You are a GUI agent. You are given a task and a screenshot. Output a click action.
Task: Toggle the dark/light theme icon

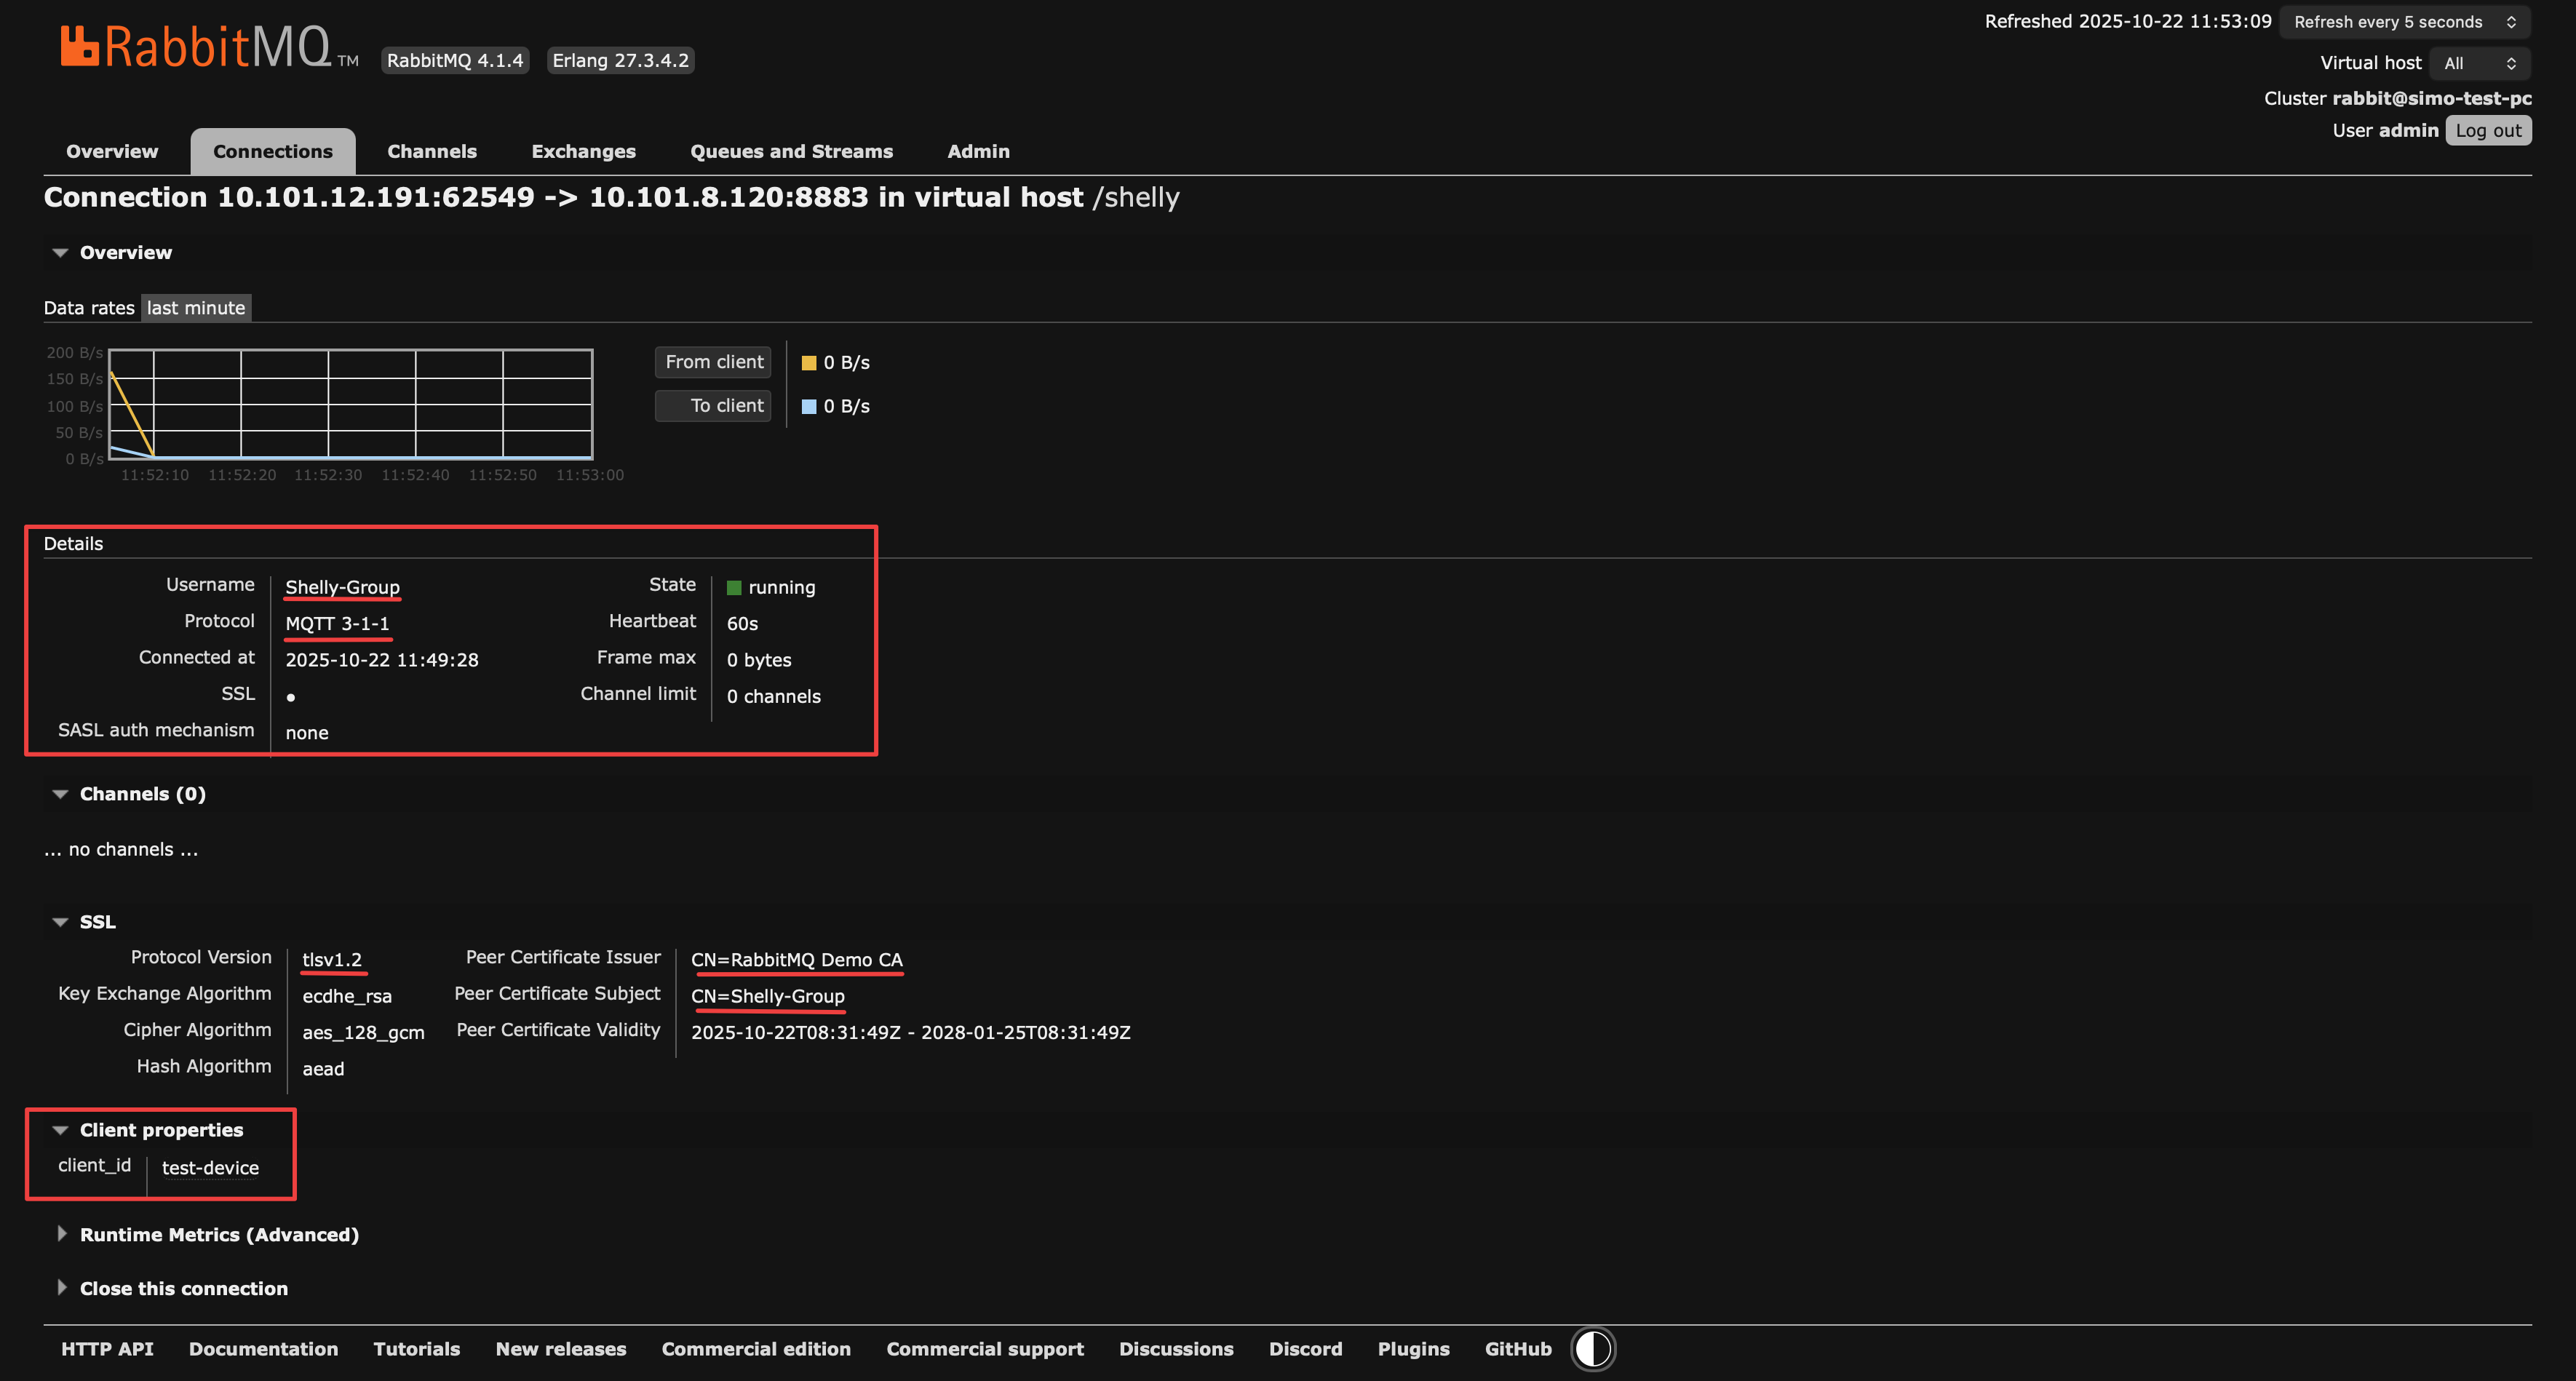(x=1592, y=1348)
